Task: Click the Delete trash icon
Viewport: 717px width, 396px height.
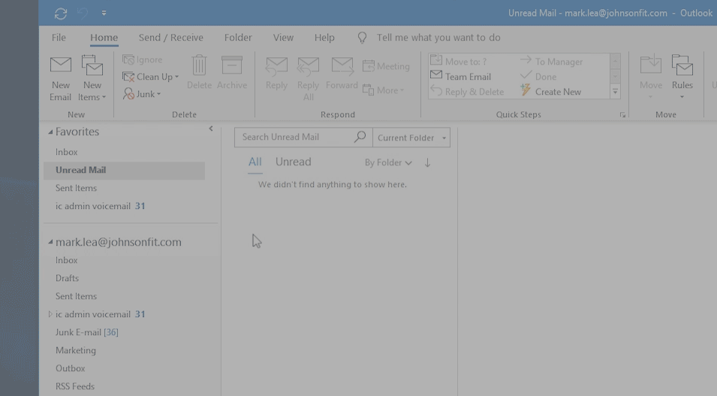Action: pyautogui.click(x=199, y=65)
